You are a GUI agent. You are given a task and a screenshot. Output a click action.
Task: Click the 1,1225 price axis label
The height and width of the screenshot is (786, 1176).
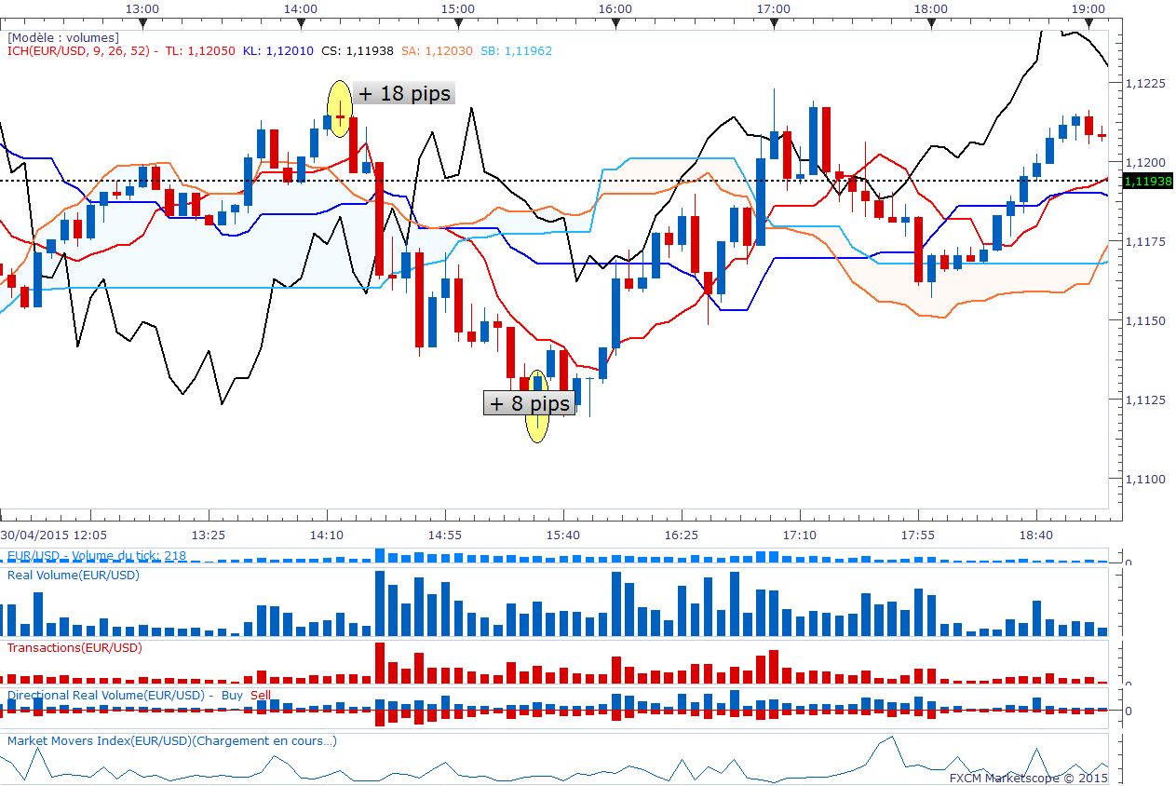click(1146, 84)
